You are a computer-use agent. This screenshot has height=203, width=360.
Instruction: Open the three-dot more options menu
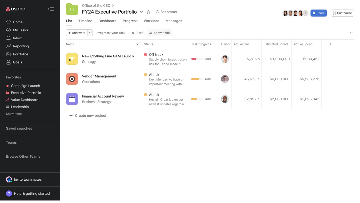coord(350,33)
